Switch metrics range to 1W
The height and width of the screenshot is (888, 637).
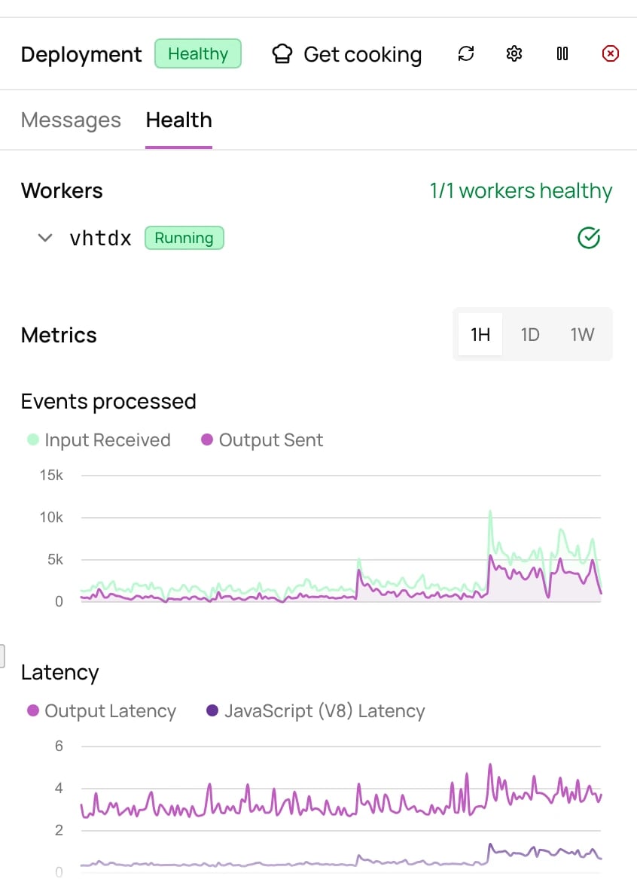pos(582,335)
